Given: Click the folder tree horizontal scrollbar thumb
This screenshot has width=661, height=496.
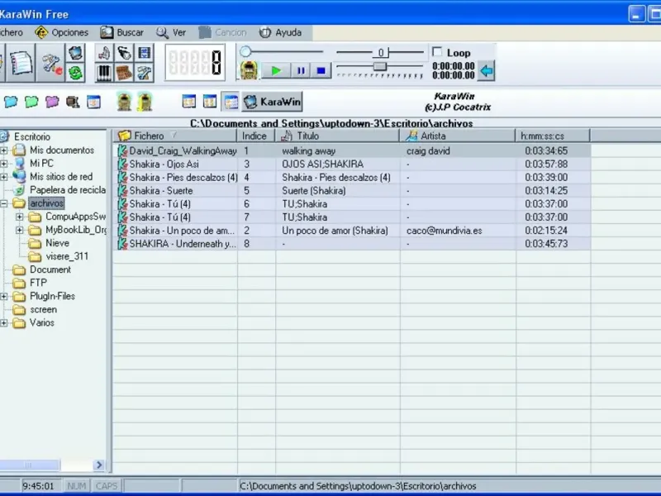Looking at the screenshot, I should pyautogui.click(x=29, y=465).
